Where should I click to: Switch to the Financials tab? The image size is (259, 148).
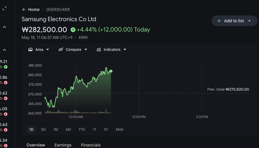91,145
